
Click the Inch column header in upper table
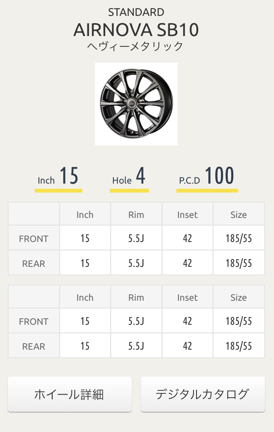tap(85, 215)
